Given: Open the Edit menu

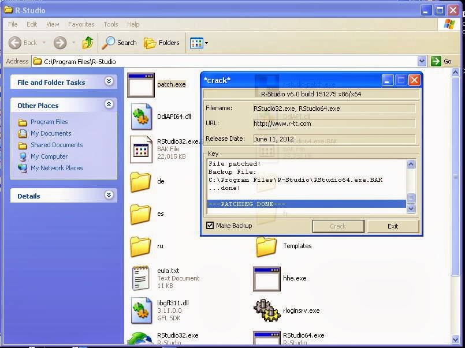Looking at the screenshot, I should tap(32, 24).
